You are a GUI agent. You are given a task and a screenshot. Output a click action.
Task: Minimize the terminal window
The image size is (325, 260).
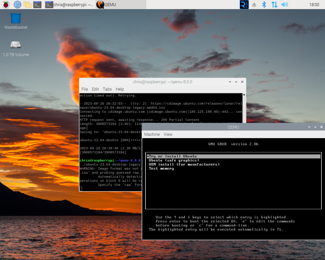[x=230, y=82]
